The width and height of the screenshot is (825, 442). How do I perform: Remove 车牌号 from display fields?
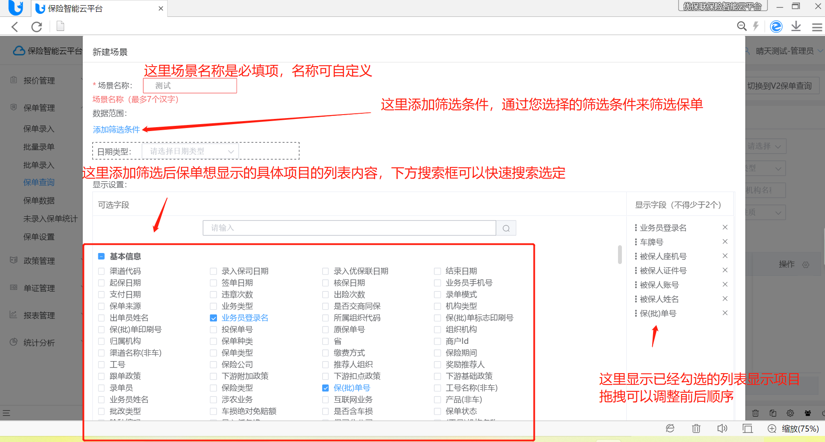(x=725, y=242)
